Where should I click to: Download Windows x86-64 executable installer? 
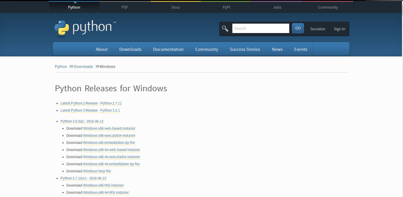(111, 157)
